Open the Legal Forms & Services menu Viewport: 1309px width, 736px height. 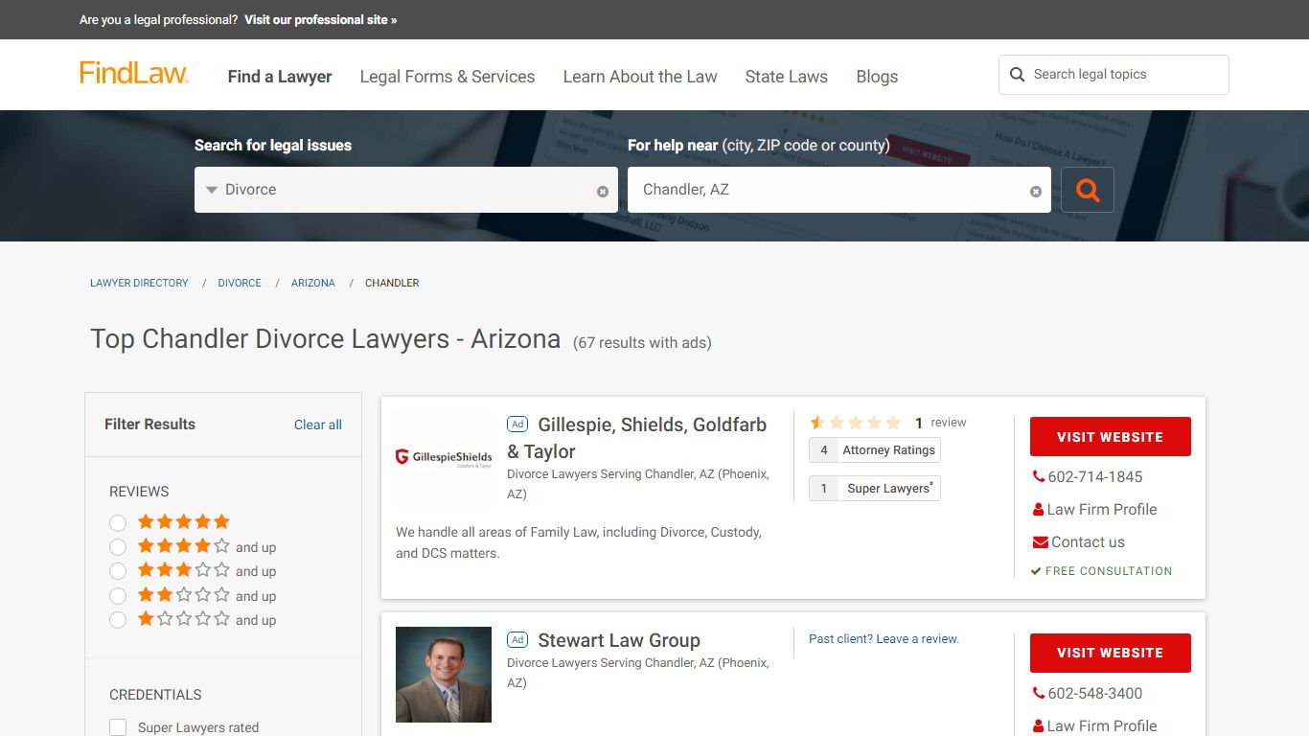(448, 77)
